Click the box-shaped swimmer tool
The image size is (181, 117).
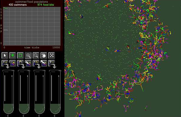pyautogui.click(x=20, y=63)
